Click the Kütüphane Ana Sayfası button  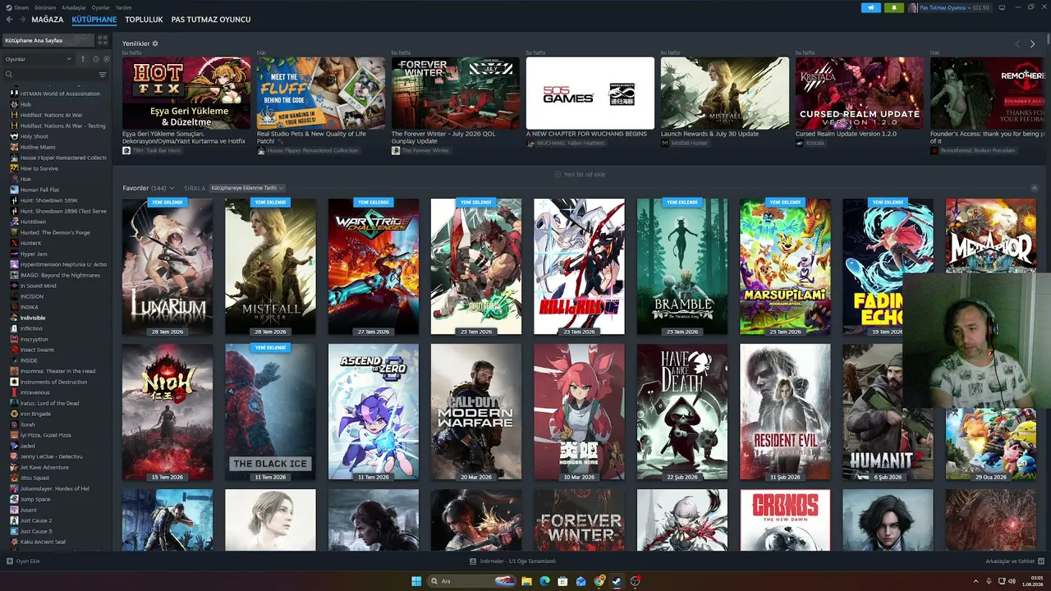click(47, 39)
